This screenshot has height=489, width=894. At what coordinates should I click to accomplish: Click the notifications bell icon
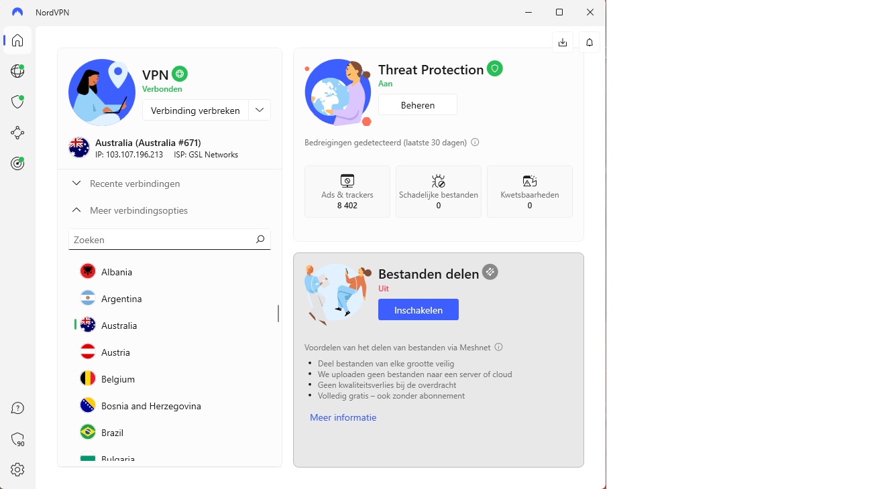tap(590, 42)
